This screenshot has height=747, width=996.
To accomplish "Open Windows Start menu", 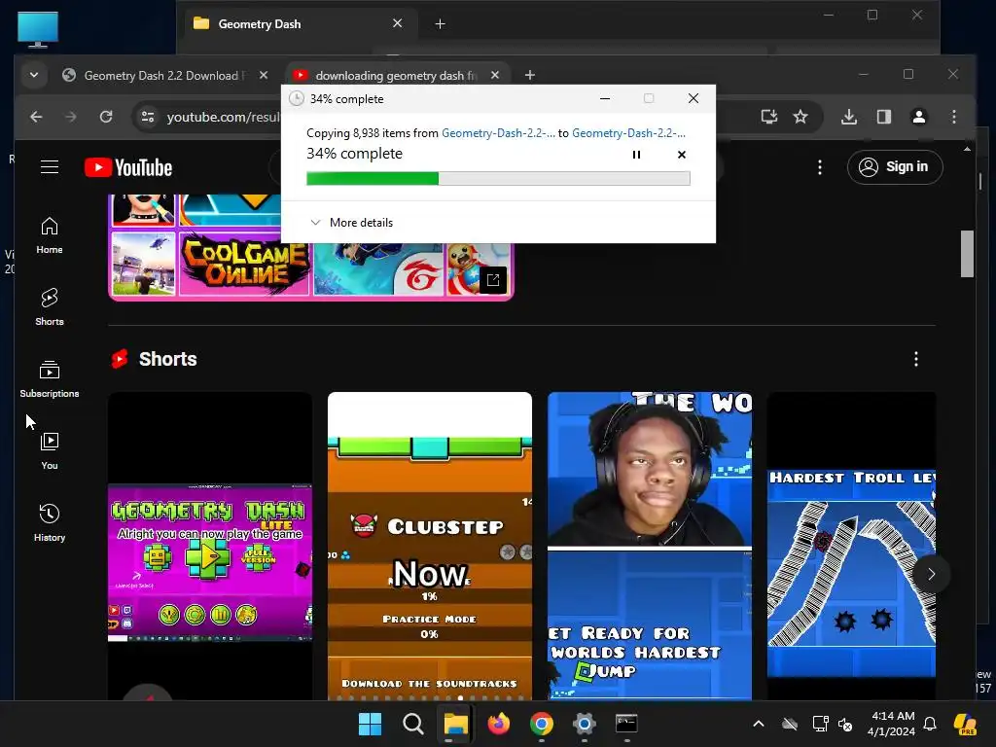I will pyautogui.click(x=370, y=724).
